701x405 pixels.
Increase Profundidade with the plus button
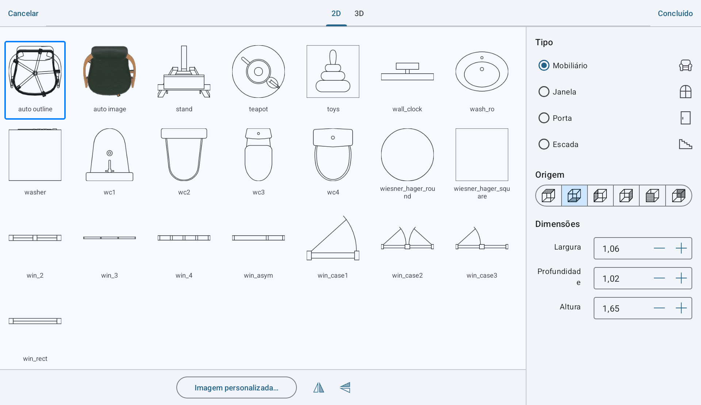681,278
